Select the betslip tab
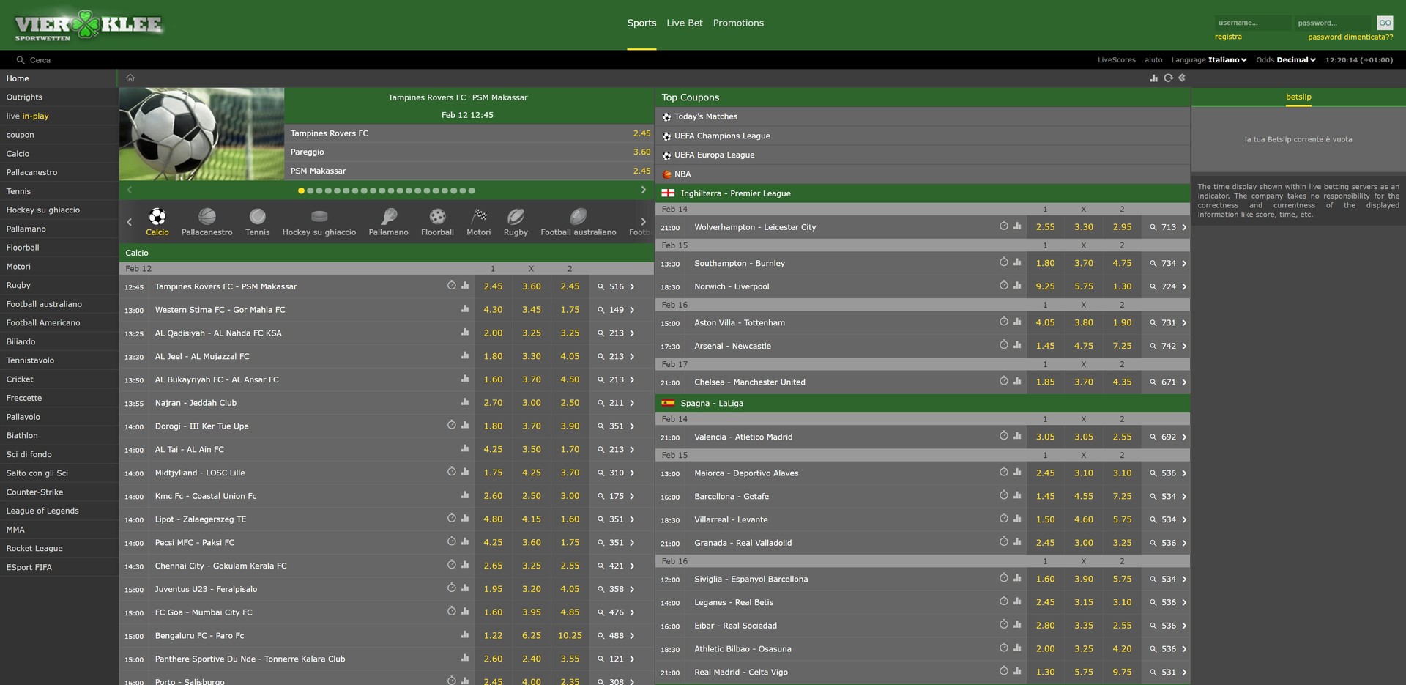This screenshot has height=685, width=1406. point(1298,97)
